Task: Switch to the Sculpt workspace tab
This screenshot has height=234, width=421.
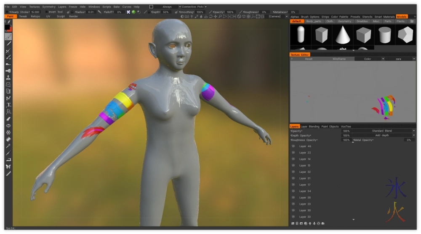Action: pos(61,16)
